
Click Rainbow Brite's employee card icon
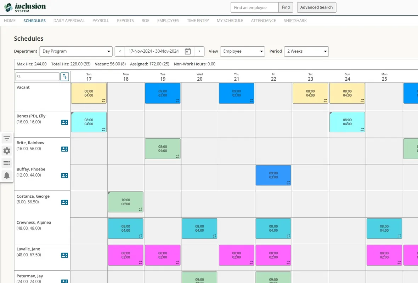[x=64, y=149]
